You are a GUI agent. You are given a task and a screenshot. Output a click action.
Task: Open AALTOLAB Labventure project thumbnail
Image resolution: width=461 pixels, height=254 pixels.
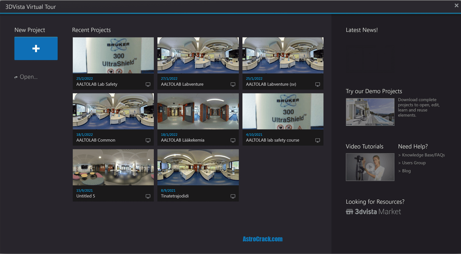(x=198, y=55)
